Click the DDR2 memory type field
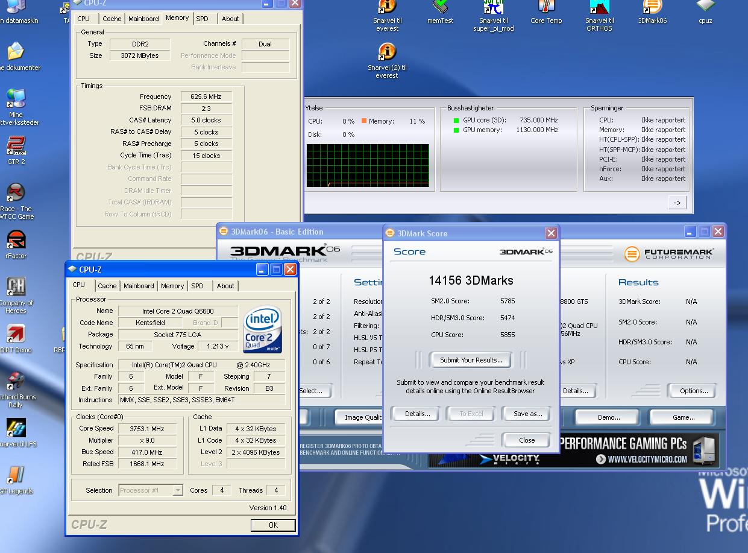Viewport: 748px width, 553px height. 140,44
